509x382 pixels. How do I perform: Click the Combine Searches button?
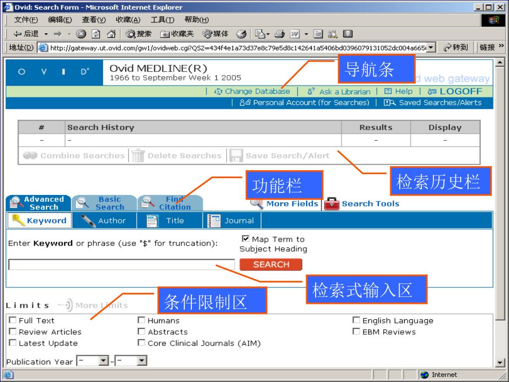74,156
